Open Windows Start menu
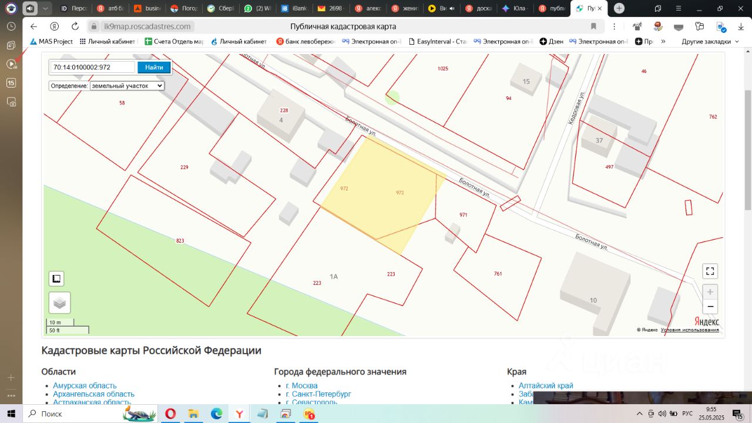The height and width of the screenshot is (423, 752). click(x=11, y=414)
